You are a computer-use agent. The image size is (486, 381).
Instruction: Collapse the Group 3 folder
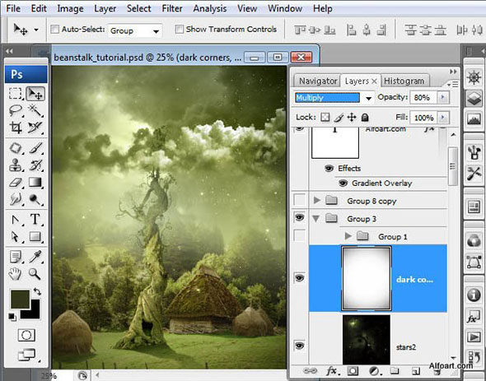coord(315,219)
